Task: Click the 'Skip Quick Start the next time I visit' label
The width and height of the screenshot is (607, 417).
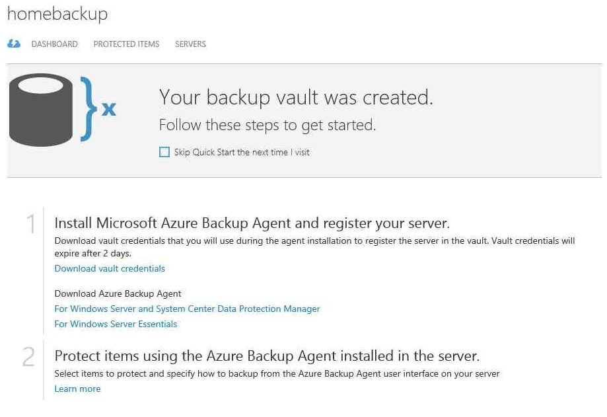Action: (x=242, y=152)
